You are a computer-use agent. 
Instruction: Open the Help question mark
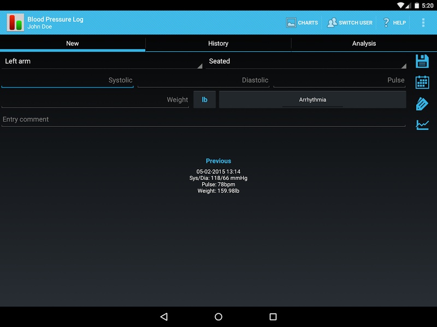click(x=386, y=22)
